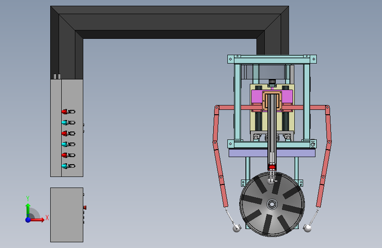The height and width of the screenshot is (248, 382).
Task: Click the Y axis label
Action: tap(28, 199)
